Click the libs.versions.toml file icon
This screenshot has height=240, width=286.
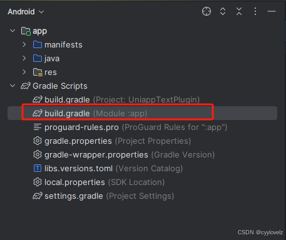point(38,168)
